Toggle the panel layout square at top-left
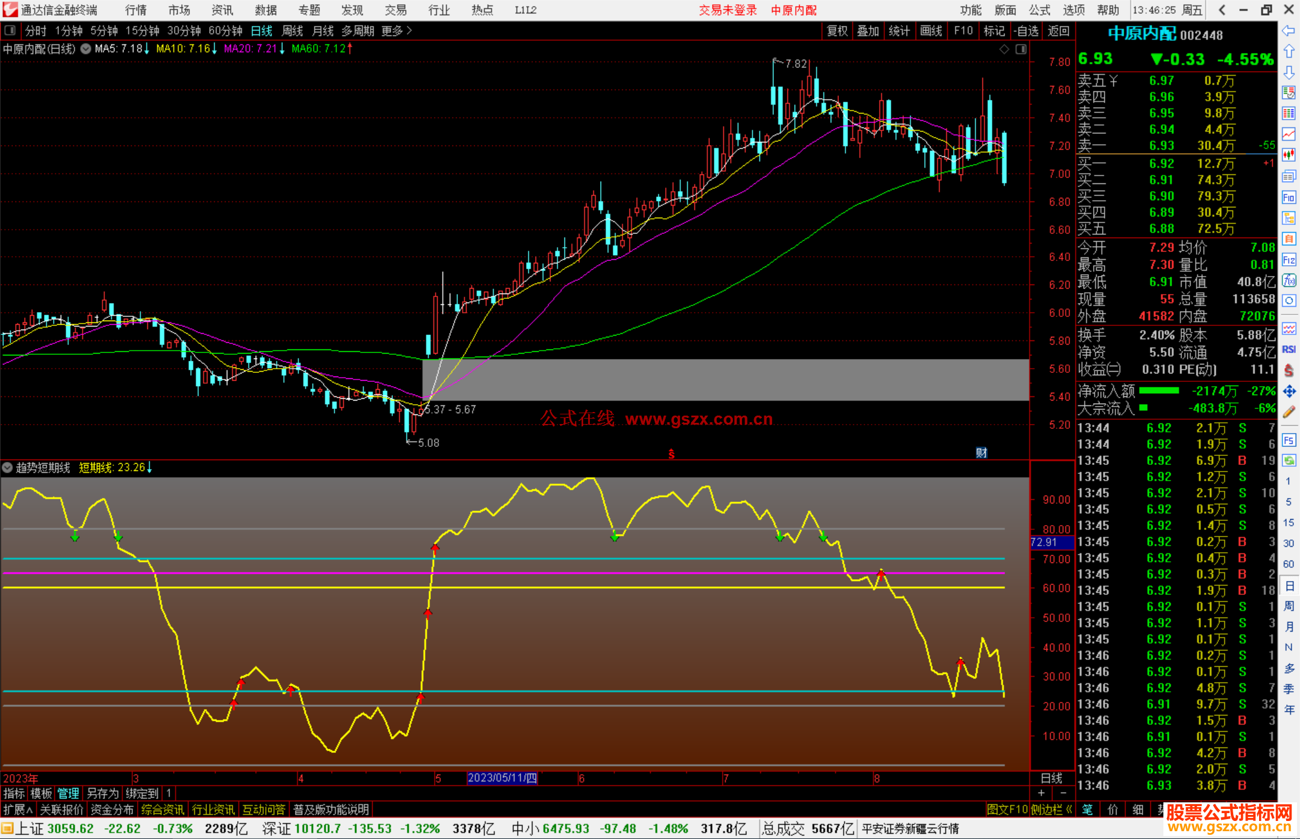This screenshot has height=839, width=1300. tap(10, 31)
